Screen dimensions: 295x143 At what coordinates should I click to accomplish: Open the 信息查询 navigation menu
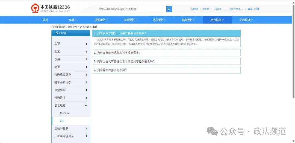click(x=246, y=20)
